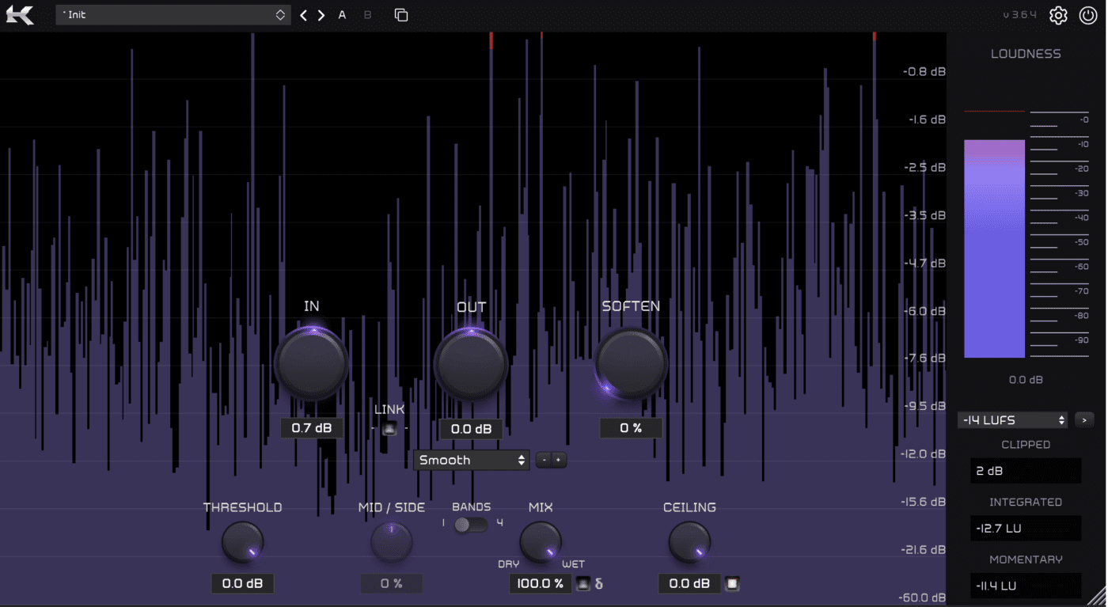Click the DRY label under MIX
Screen dimensions: 1108x607
pyautogui.click(x=508, y=564)
